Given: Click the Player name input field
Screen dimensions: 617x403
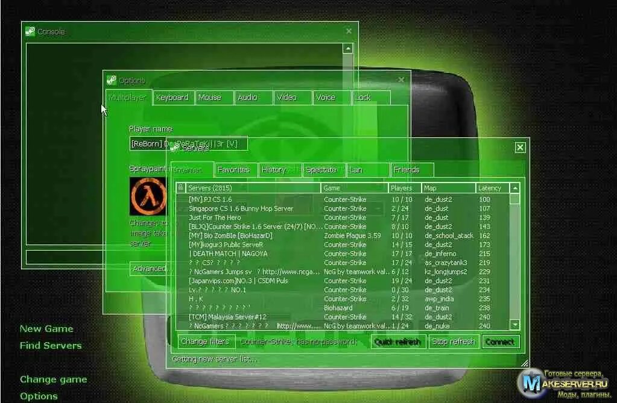Looking at the screenshot, I should 189,143.
